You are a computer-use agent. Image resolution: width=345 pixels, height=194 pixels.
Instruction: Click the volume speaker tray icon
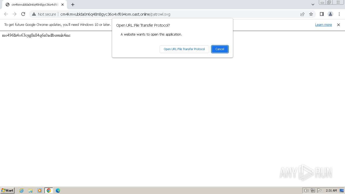(x=306, y=190)
